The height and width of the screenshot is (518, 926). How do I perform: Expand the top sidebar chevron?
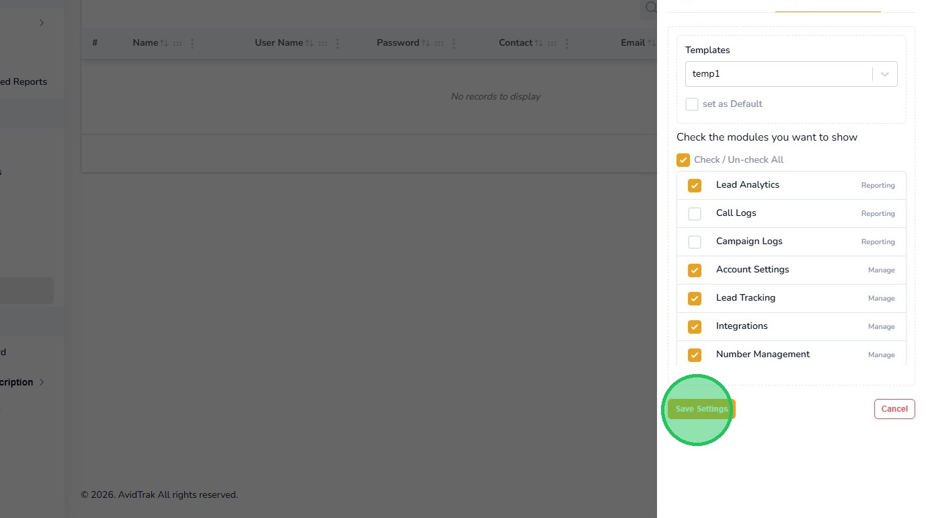tap(42, 23)
